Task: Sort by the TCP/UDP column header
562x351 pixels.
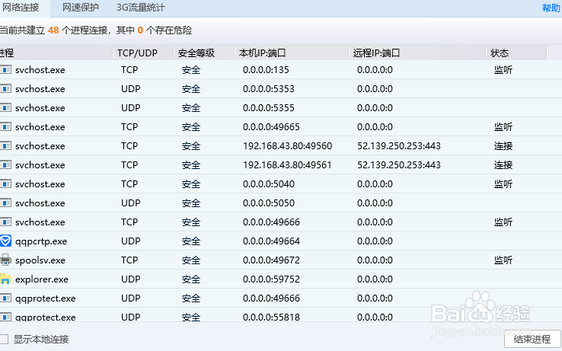Action: (x=136, y=53)
